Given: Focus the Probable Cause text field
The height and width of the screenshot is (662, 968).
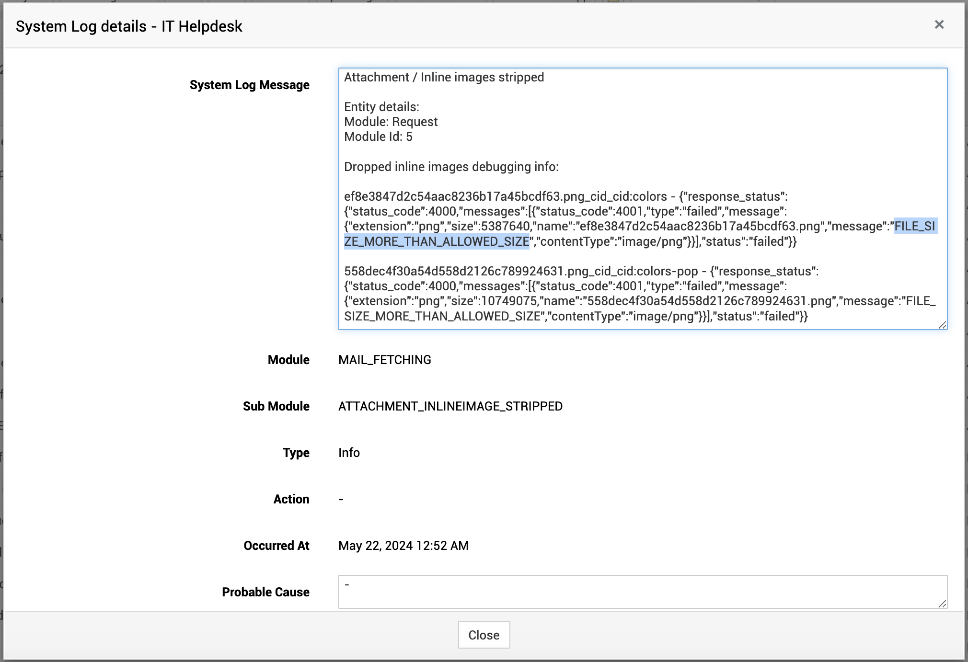Looking at the screenshot, I should (x=642, y=592).
